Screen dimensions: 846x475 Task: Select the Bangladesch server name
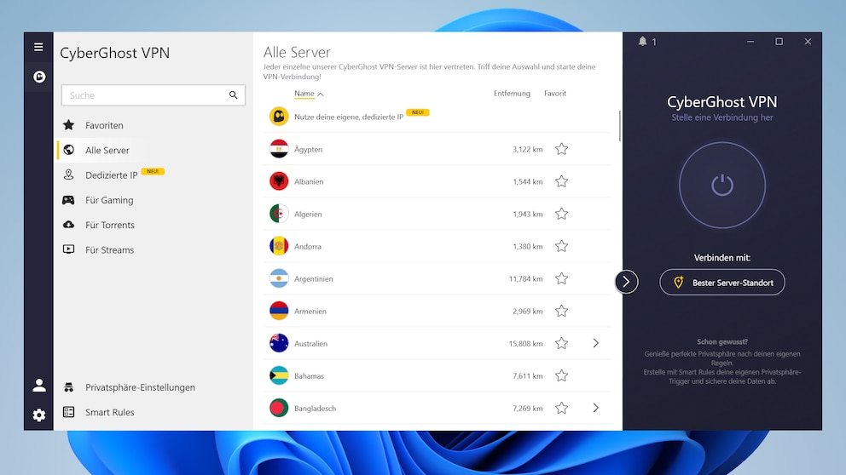pyautogui.click(x=315, y=409)
